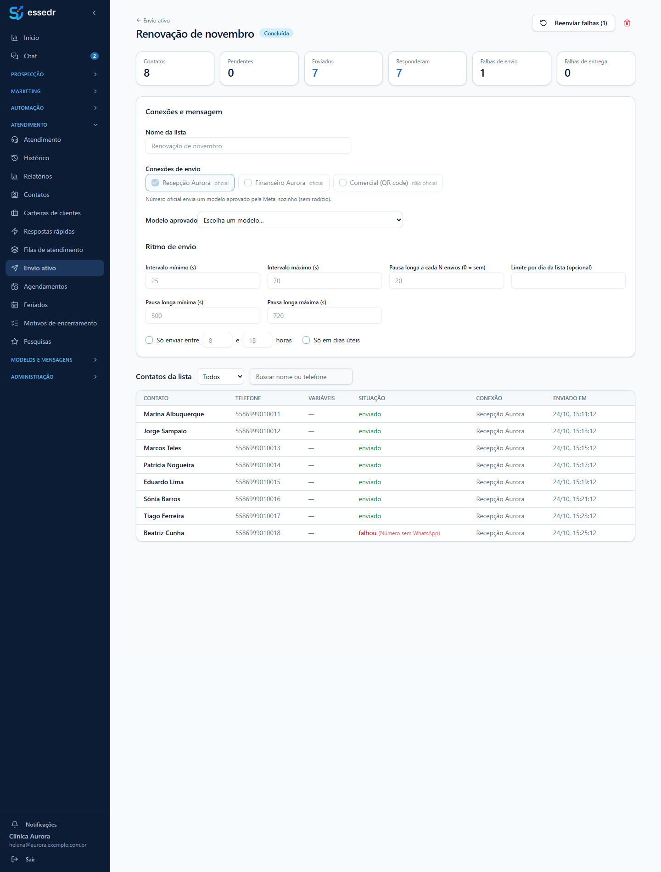The image size is (661, 872).
Task: Expand the PROSPECÇÃO sidebar section
Action: (55, 74)
